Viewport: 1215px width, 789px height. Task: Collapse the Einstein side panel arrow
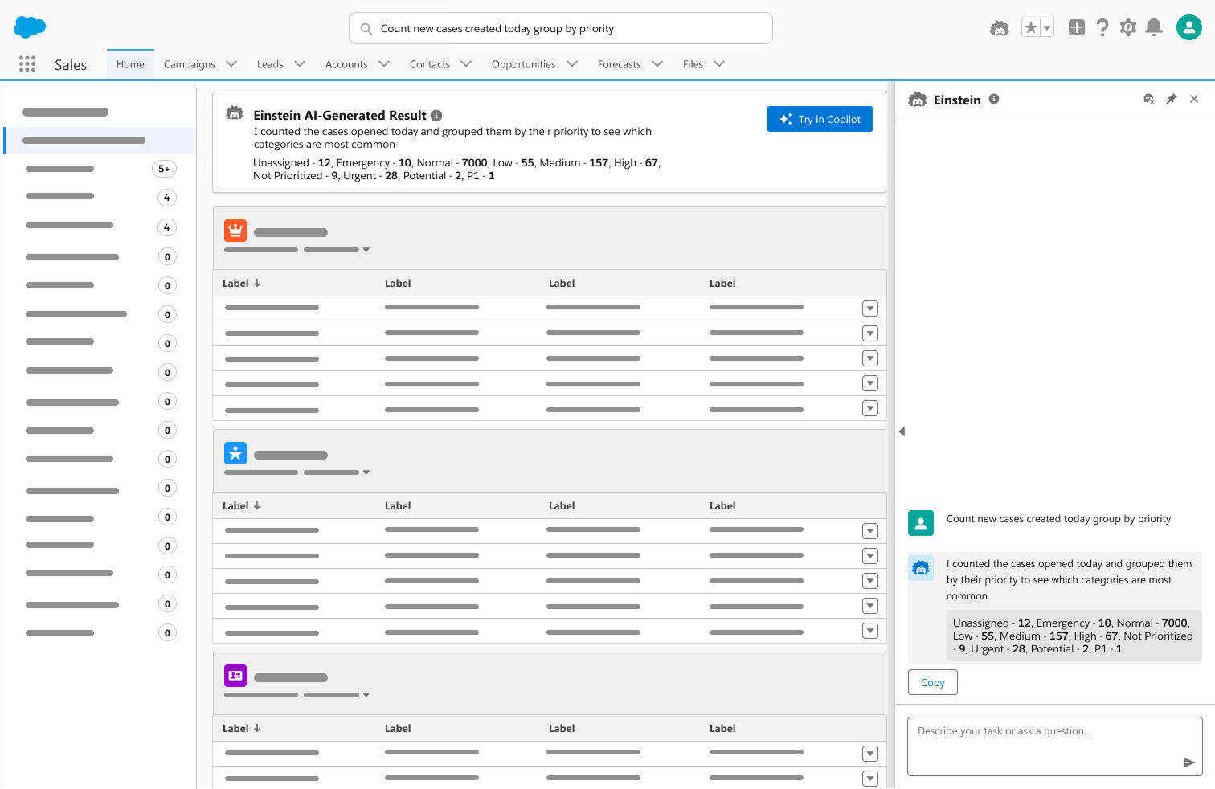point(902,431)
